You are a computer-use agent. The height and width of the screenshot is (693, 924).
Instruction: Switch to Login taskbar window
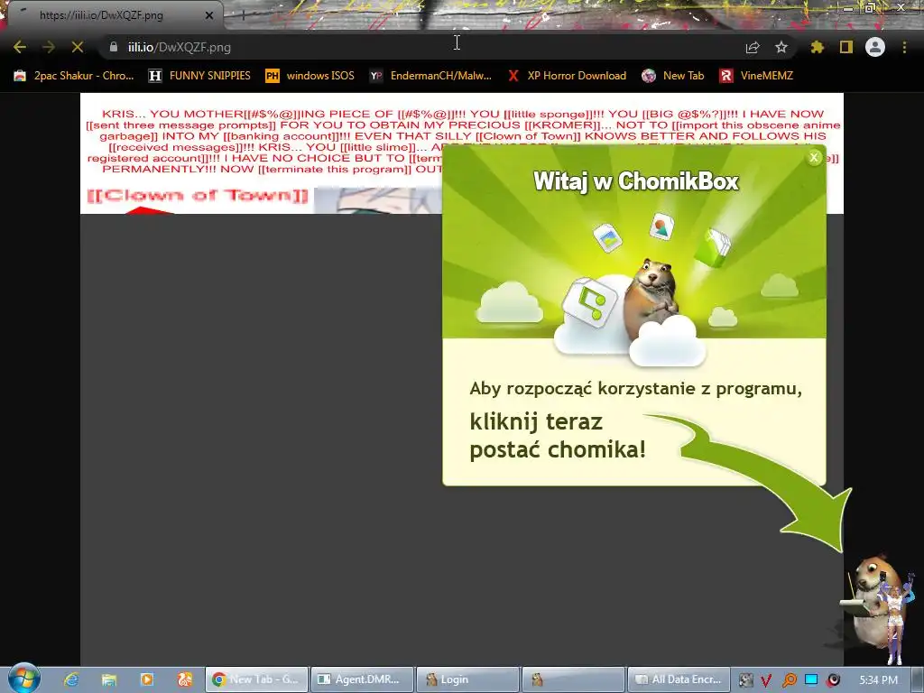tap(468, 679)
